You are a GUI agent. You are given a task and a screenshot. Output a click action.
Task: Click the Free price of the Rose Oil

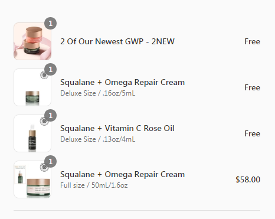[x=252, y=133]
